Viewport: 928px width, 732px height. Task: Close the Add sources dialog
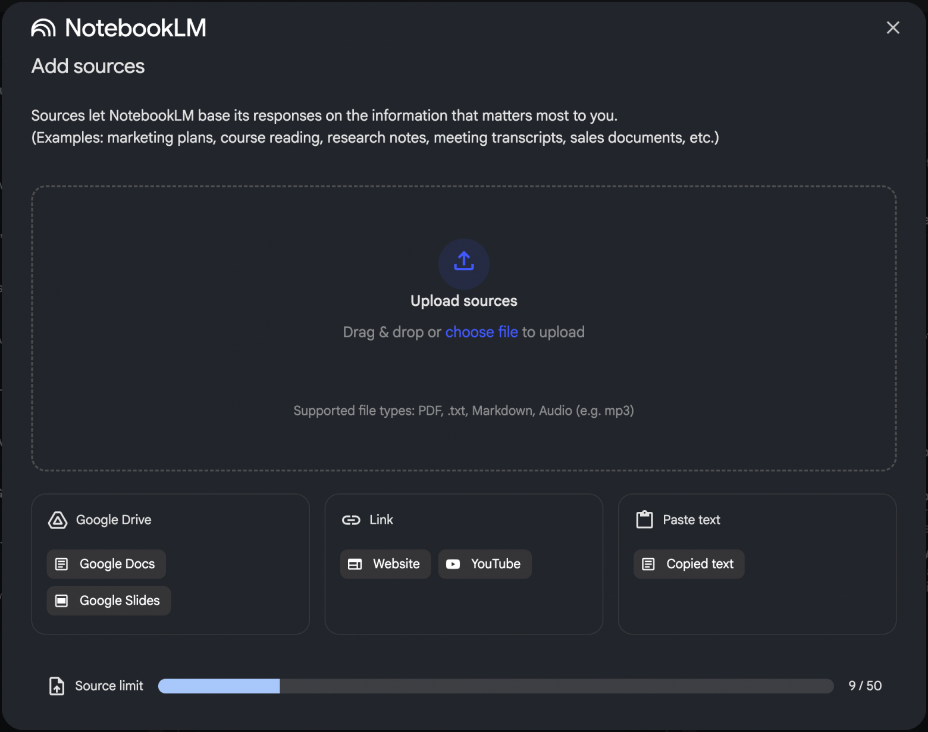tap(892, 28)
